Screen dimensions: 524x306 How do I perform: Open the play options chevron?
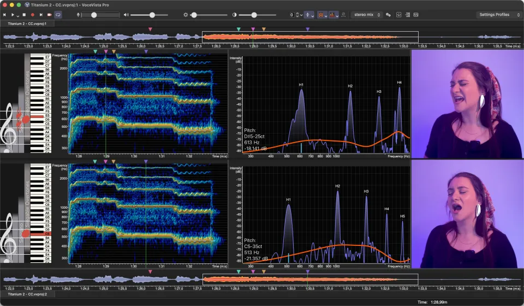17,16
